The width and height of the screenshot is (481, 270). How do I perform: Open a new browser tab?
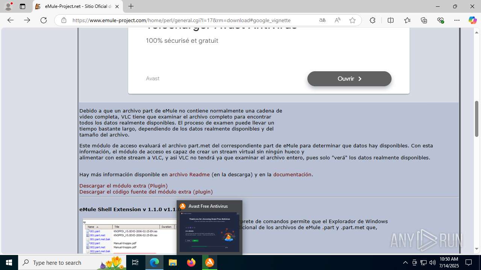131,6
